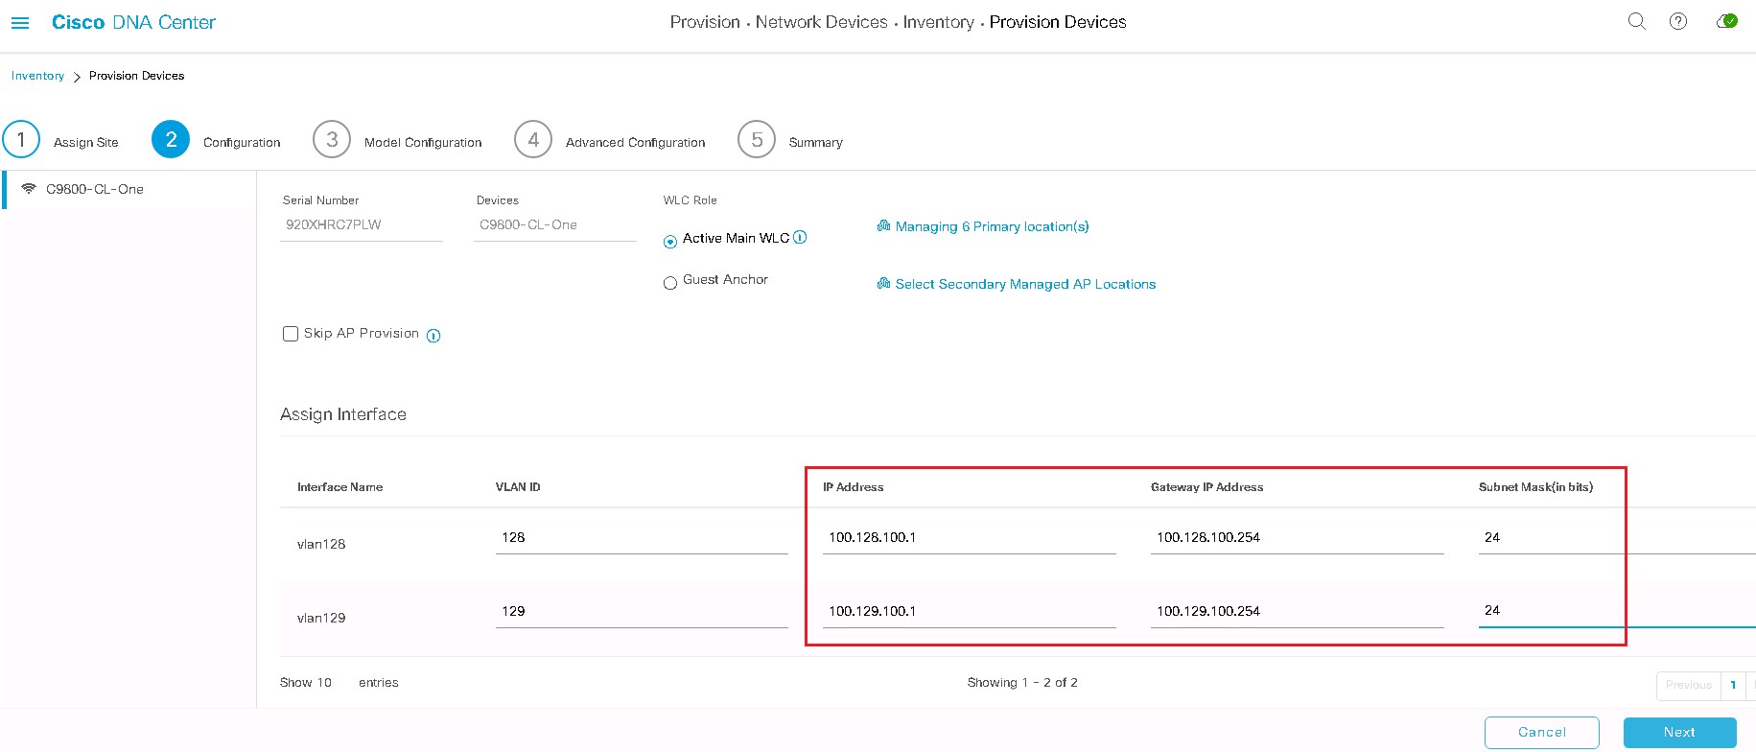Go to Advanced Configuration step label
The height and width of the screenshot is (752, 1756).
click(635, 142)
